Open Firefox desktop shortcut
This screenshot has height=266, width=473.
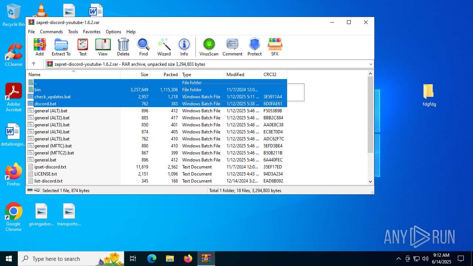click(x=14, y=174)
